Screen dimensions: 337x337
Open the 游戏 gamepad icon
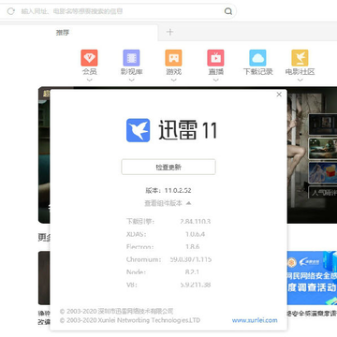click(173, 58)
